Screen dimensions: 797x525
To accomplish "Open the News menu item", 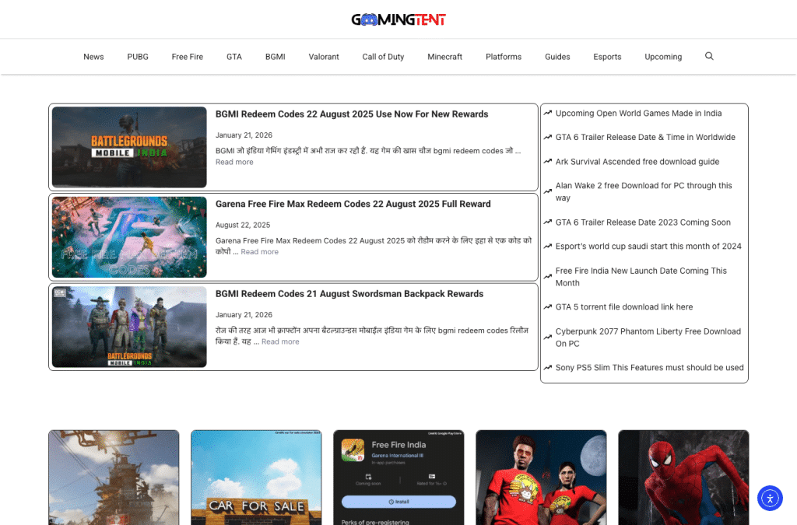I will [x=93, y=57].
